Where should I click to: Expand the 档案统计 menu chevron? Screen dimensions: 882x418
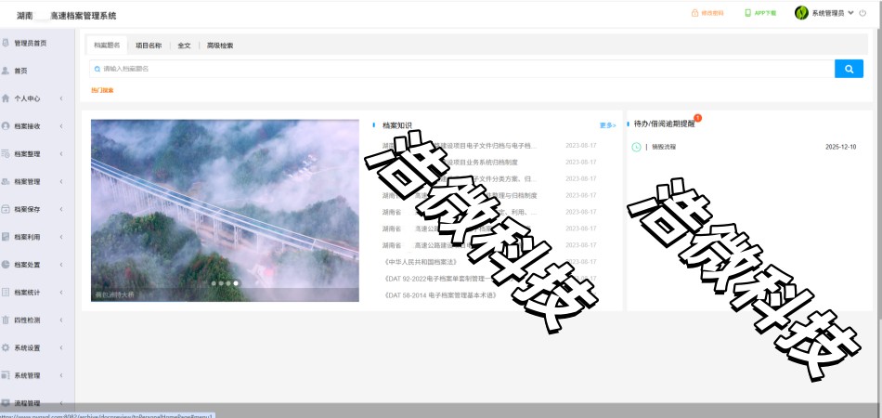pyautogui.click(x=61, y=293)
